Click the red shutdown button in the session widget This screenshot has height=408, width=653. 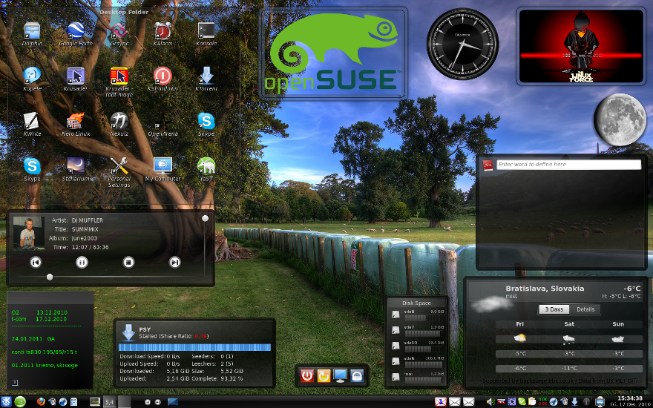coord(307,375)
